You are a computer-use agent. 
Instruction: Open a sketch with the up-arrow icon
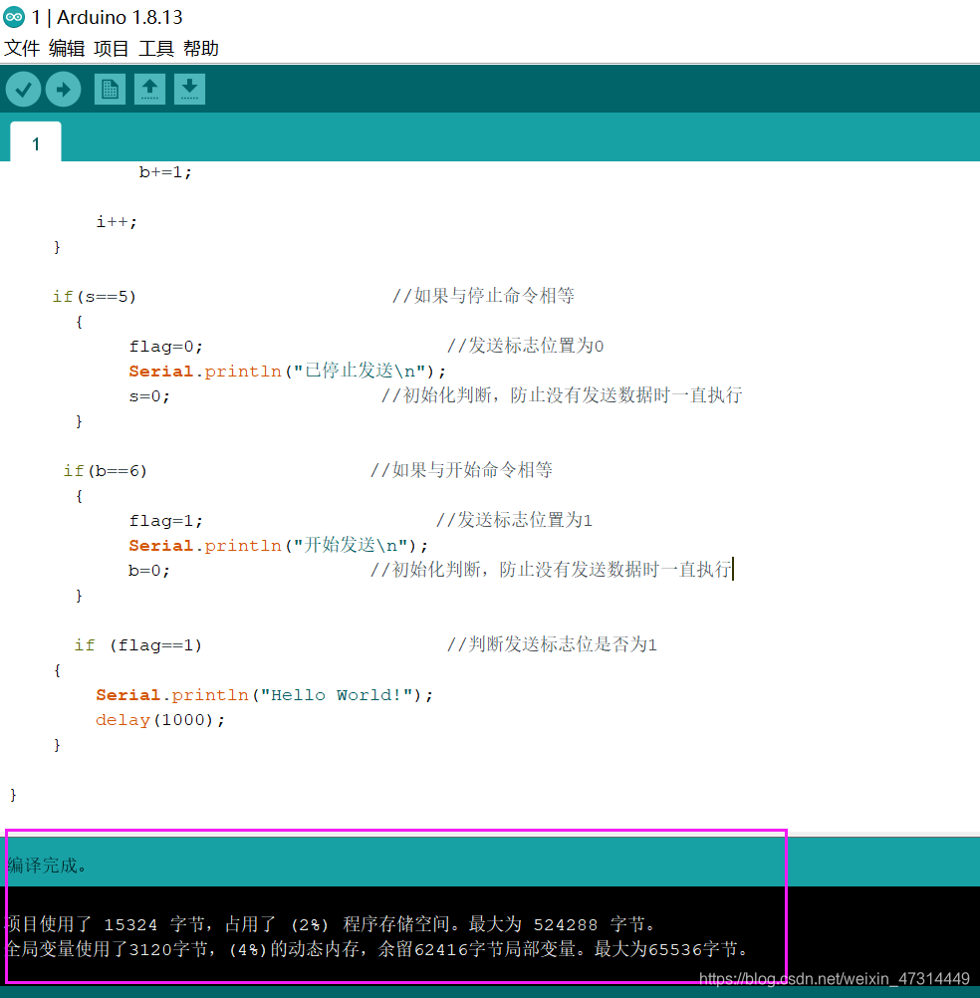click(x=149, y=89)
